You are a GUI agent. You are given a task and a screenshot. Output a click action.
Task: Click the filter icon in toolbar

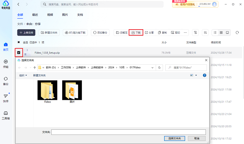[x=195, y=33]
